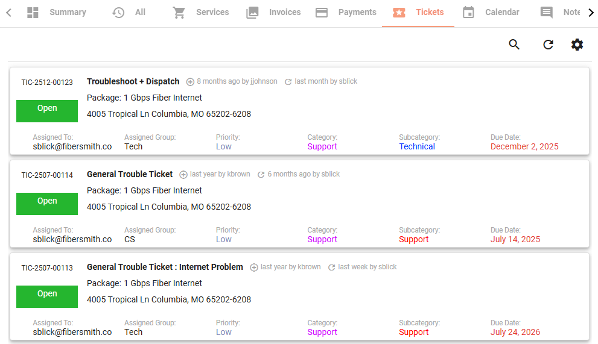Click the Payments credit card icon
This screenshot has width=598, height=344.
pyautogui.click(x=322, y=13)
